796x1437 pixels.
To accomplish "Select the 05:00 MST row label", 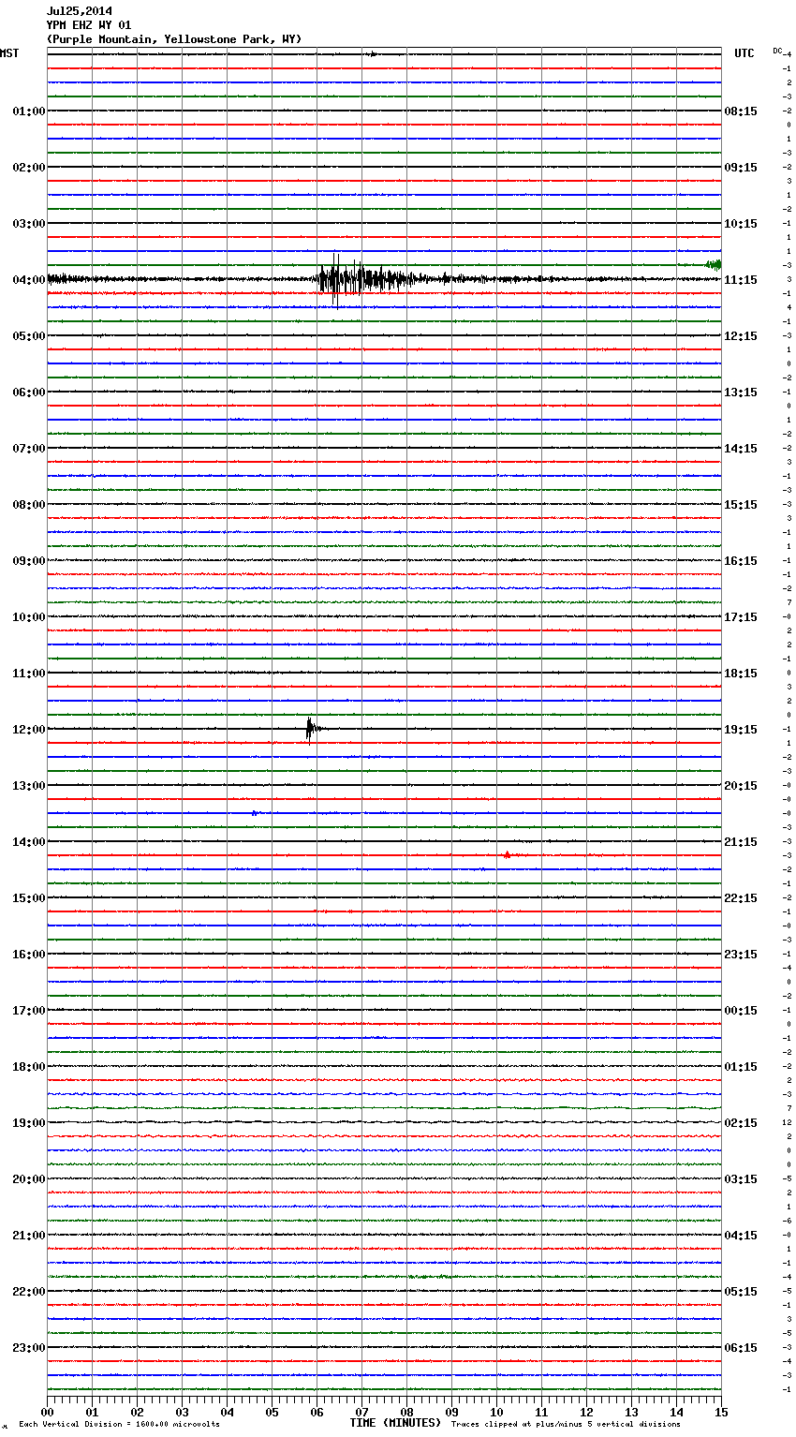I will click(x=28, y=336).
